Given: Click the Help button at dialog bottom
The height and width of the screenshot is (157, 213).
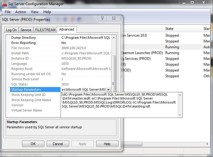Looking at the screenshot, I should 107,144.
